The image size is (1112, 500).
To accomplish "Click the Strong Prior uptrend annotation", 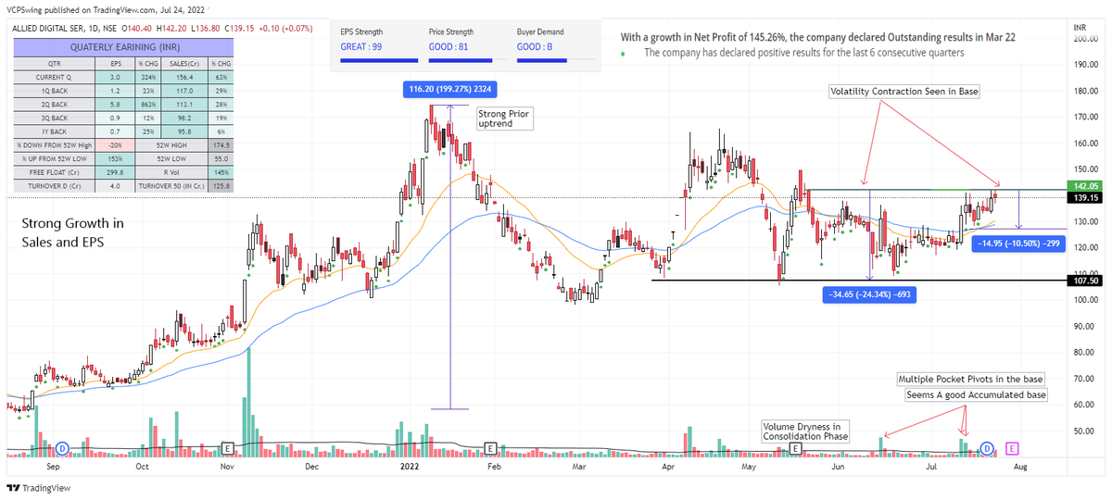I will (504, 119).
